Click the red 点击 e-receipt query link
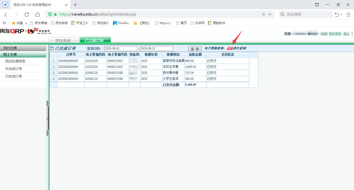This screenshot has width=354, height=190. coord(230,48)
